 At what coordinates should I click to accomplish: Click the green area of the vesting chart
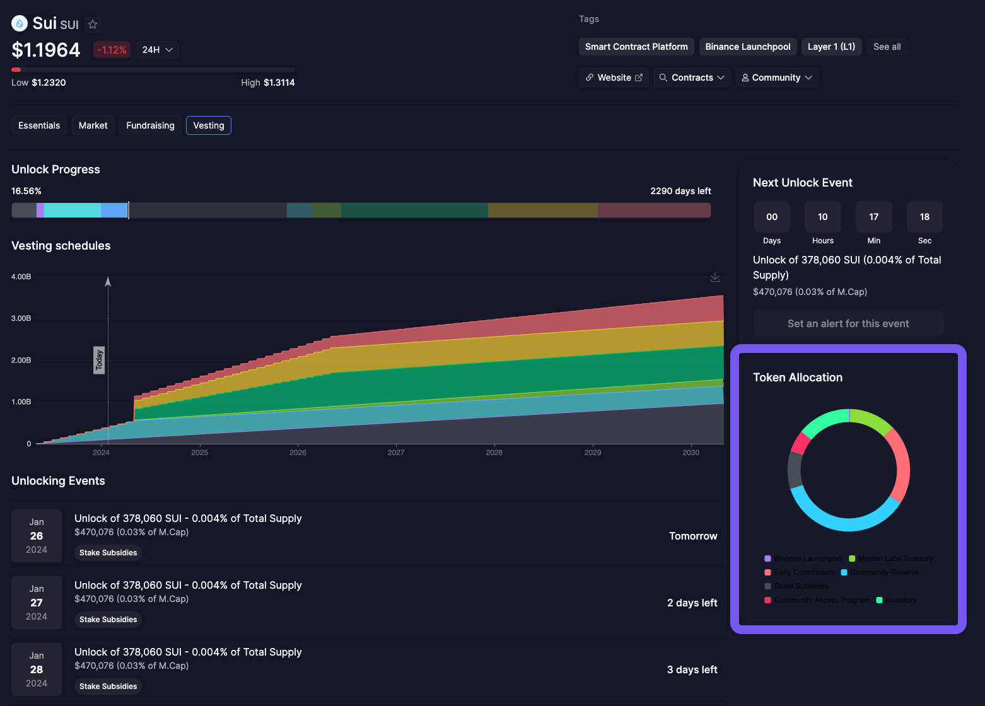pos(504,378)
